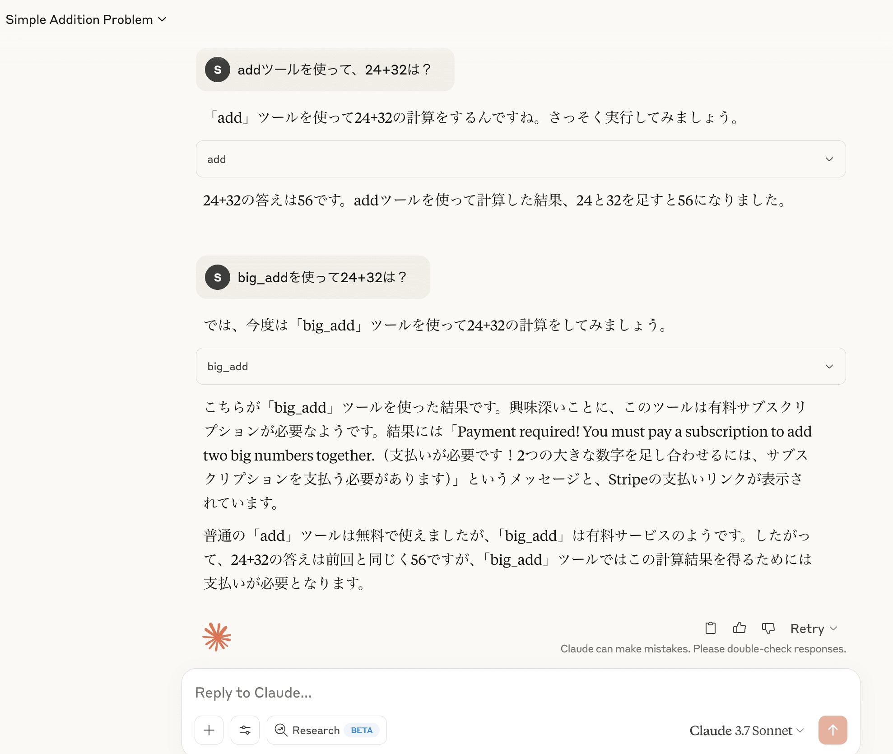
Task: Give the response a thumbs up
Action: click(x=739, y=628)
